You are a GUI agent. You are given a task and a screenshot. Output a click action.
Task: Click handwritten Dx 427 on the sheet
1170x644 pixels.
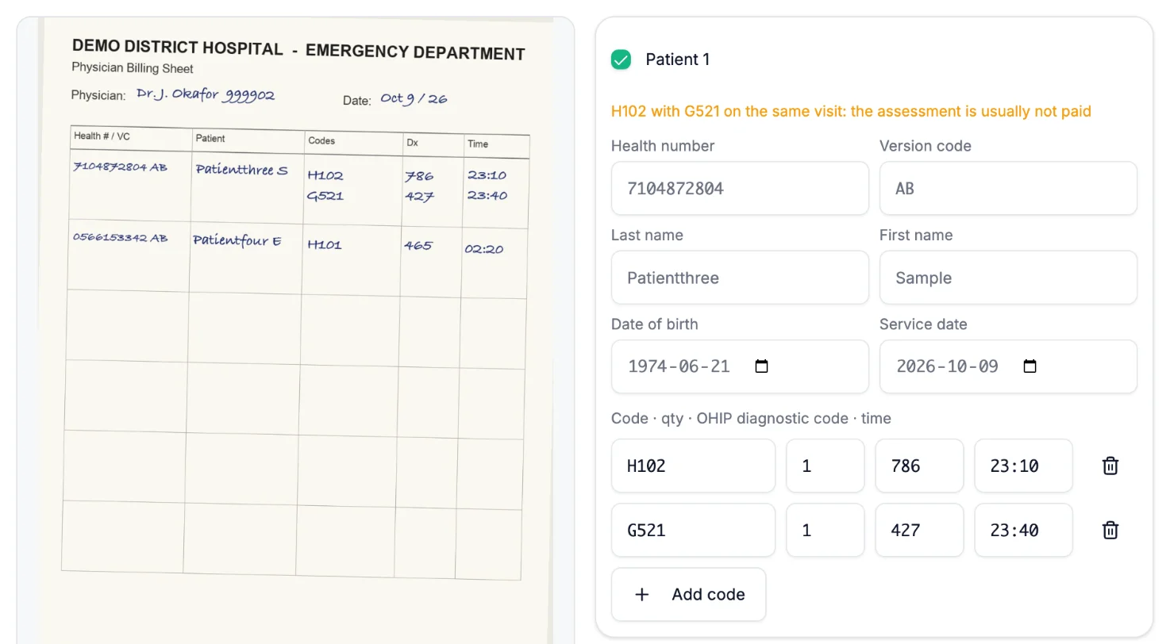419,196
